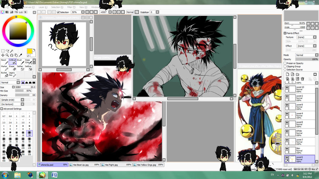Switch to Hiei Beat Up.jpg tab
Screen dimensions: 319x179
point(84,165)
